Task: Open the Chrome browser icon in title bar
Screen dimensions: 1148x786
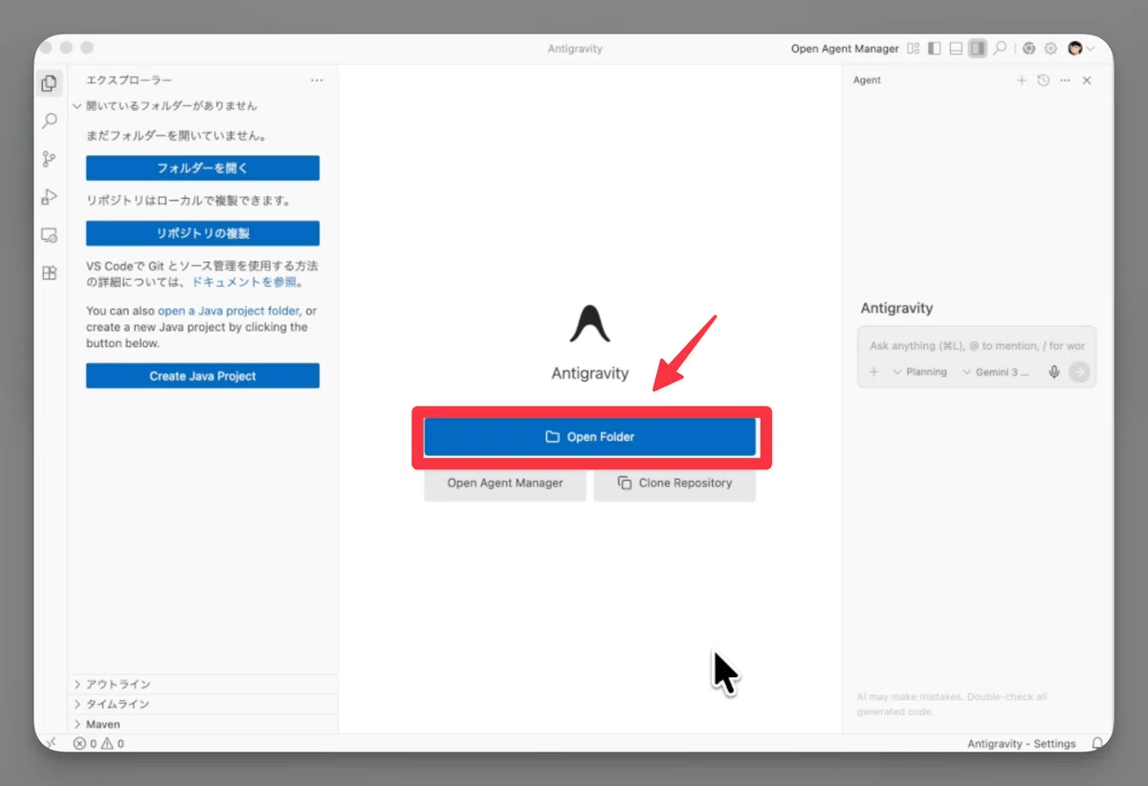Action: [1028, 49]
